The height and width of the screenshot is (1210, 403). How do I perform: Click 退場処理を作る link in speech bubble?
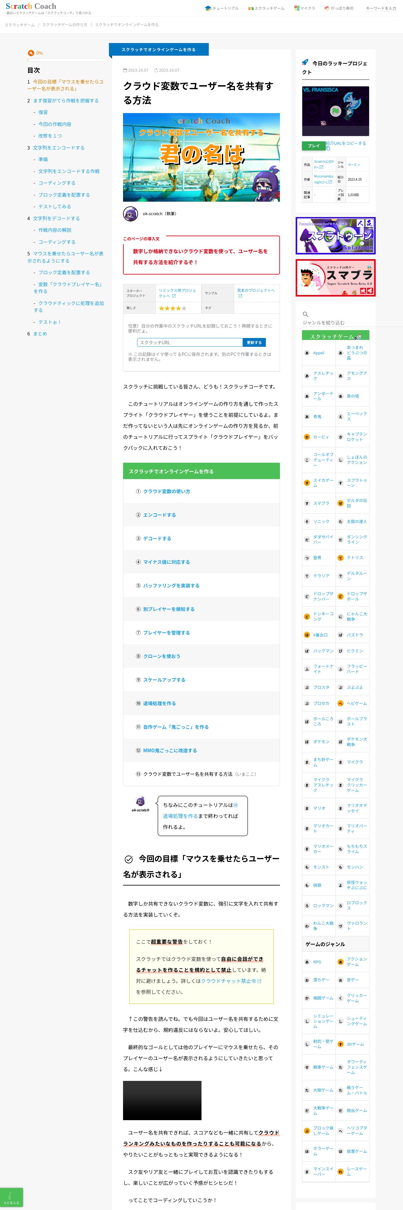[180, 816]
